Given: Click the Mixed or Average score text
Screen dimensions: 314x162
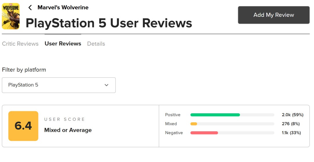Looking at the screenshot, I should tap(68, 130).
